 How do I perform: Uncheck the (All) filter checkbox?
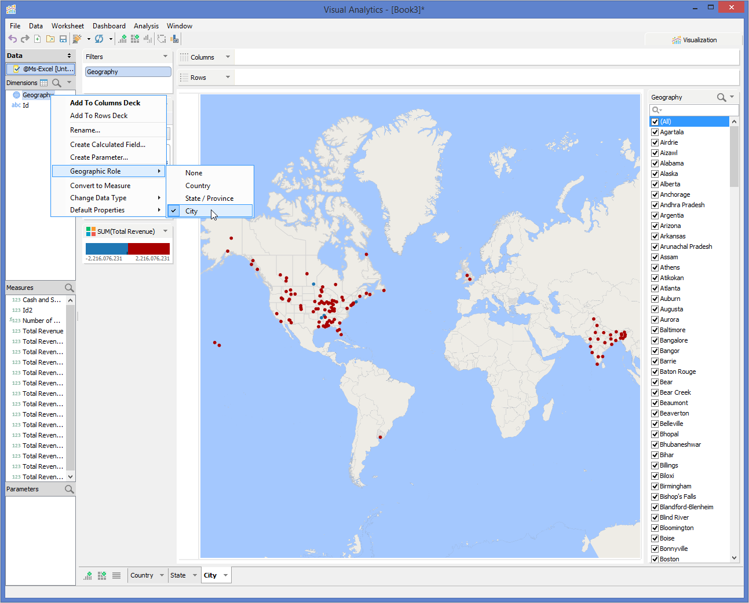tap(655, 122)
